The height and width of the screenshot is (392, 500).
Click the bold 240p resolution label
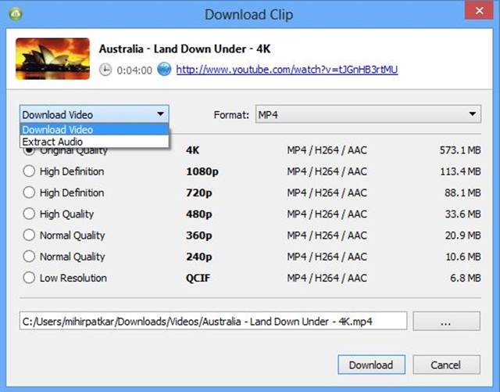[199, 257]
